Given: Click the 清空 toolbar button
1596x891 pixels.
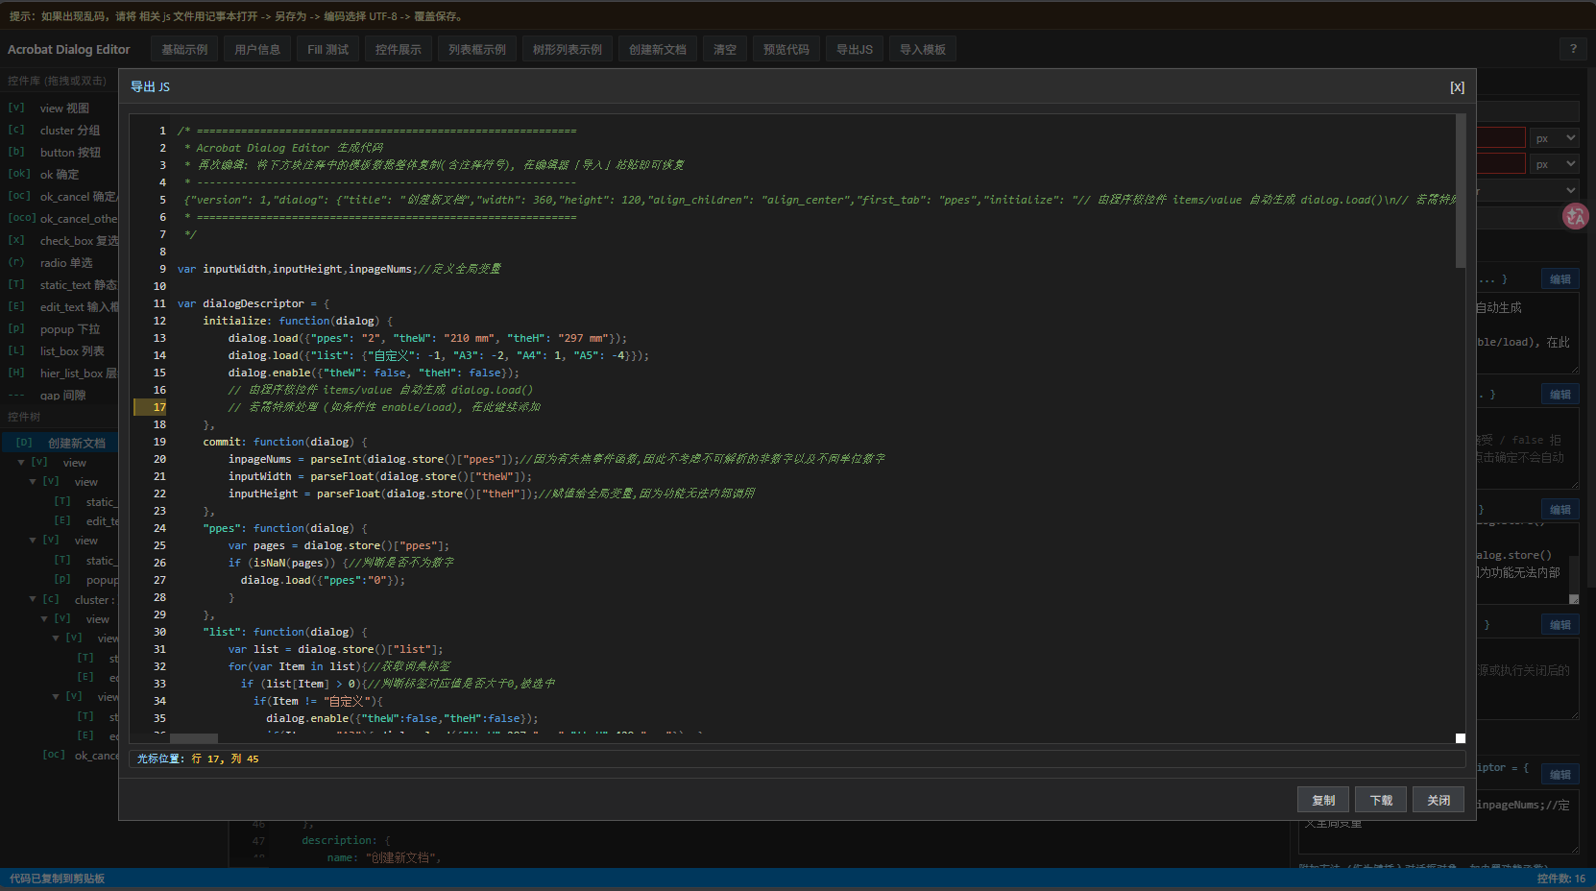Looking at the screenshot, I should coord(725,49).
